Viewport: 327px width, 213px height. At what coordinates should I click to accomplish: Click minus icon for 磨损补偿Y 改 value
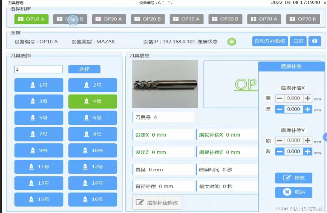tap(280, 152)
